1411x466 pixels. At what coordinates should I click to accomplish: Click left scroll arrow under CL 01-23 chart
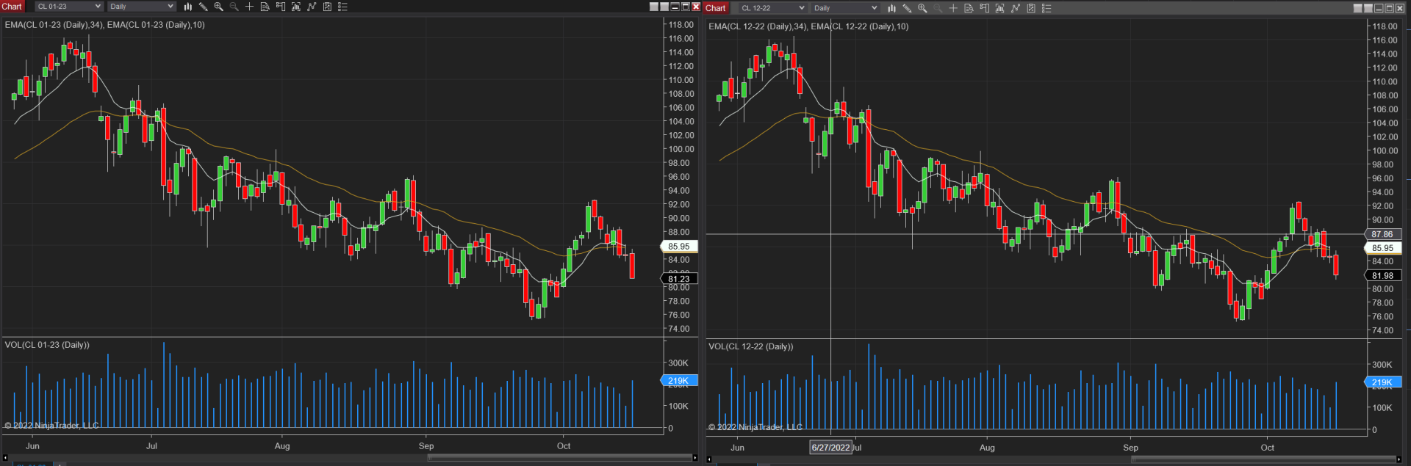pos(4,458)
